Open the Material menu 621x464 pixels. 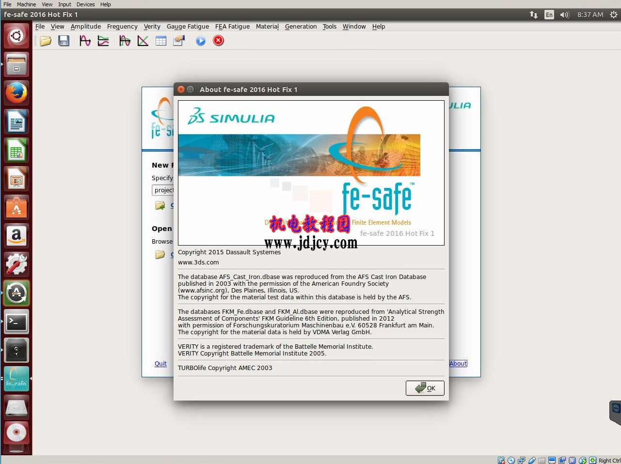267,27
